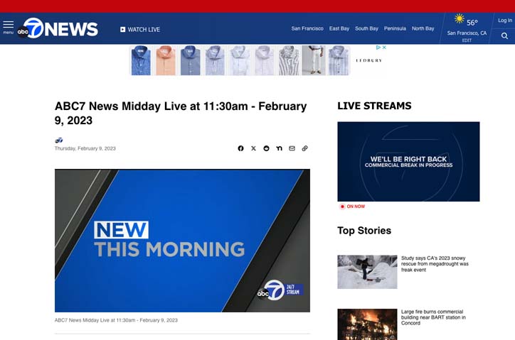Click the San Francisco, CA weather label
Viewport: 515px width, 340px height.
point(467,33)
